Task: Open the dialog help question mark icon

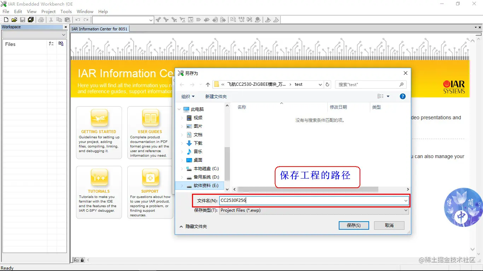Action: [402, 96]
